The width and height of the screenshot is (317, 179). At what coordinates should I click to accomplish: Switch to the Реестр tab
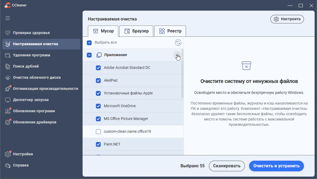[x=170, y=31]
